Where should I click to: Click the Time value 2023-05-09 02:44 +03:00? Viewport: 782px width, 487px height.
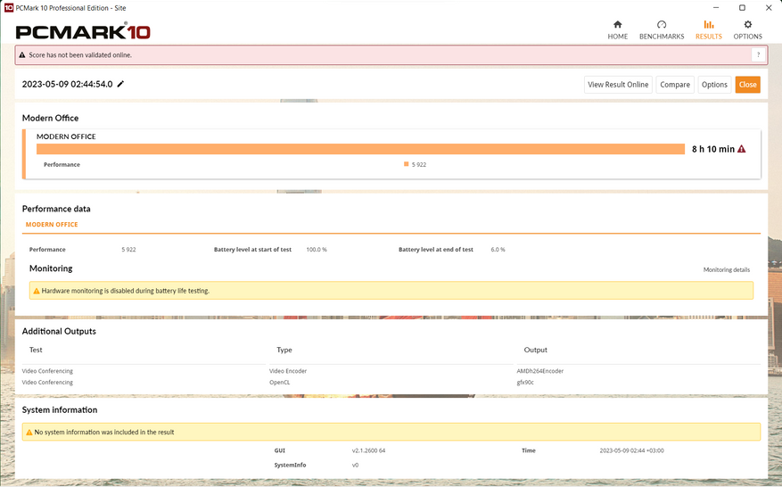point(631,450)
